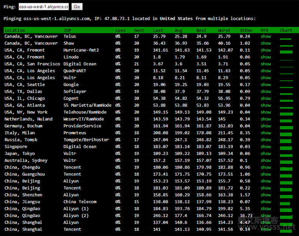Select 'China, Jiangsu' location cell

point(22,202)
